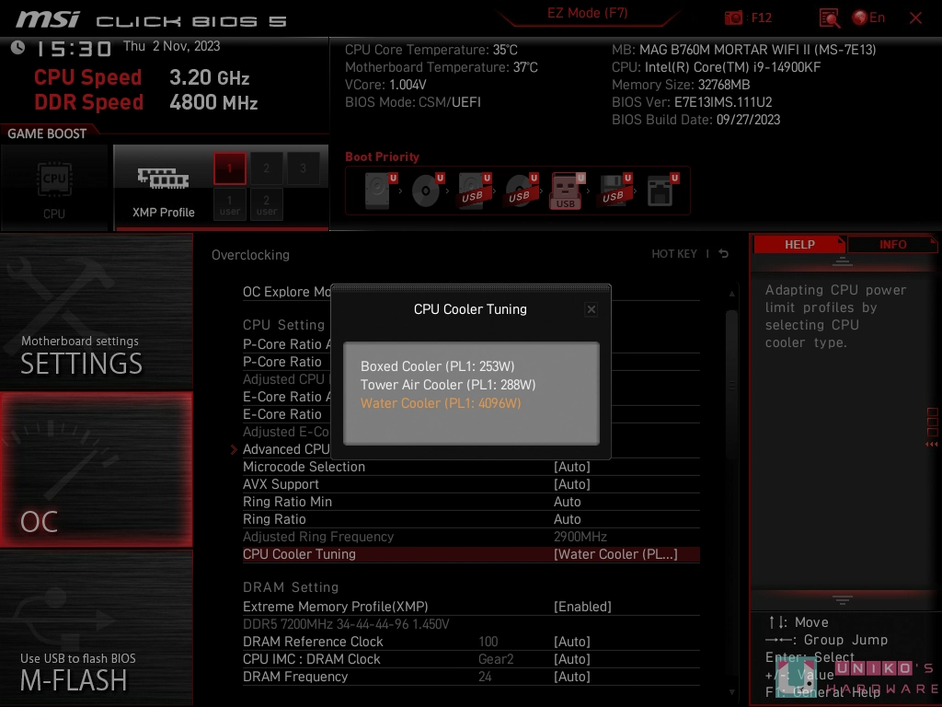Click the GAME BOOST CPU chip icon
The height and width of the screenshot is (707, 942).
pyautogui.click(x=54, y=180)
